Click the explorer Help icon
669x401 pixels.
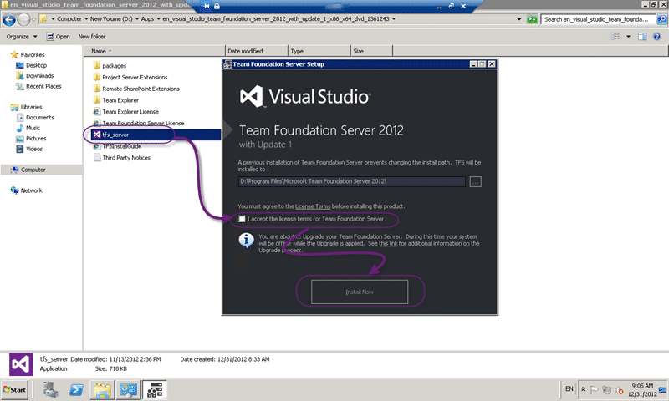[657, 37]
